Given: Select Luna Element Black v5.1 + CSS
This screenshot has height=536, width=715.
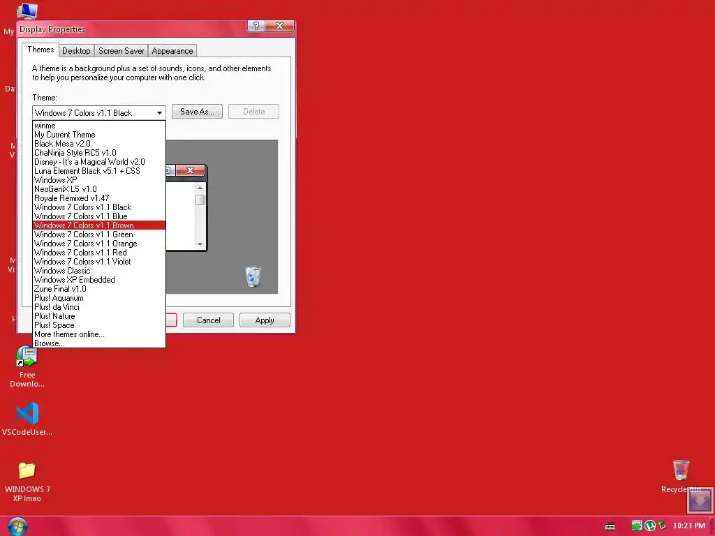Looking at the screenshot, I should click(x=99, y=171).
